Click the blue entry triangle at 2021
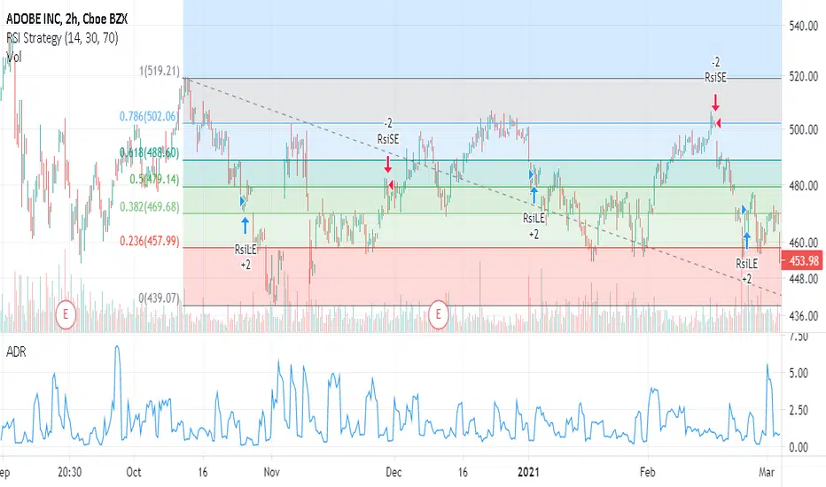The width and height of the screenshot is (826, 487). (x=532, y=174)
